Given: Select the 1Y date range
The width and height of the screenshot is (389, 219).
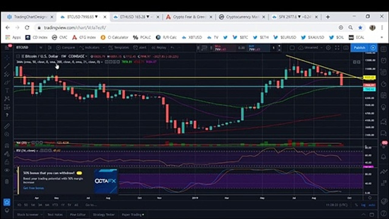Looking at the screenshot, I should click(63, 205).
